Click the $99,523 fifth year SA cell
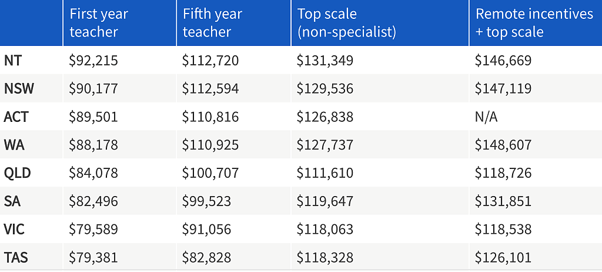 tap(206, 201)
